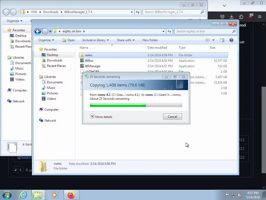Sort by Size column header

[212, 48]
